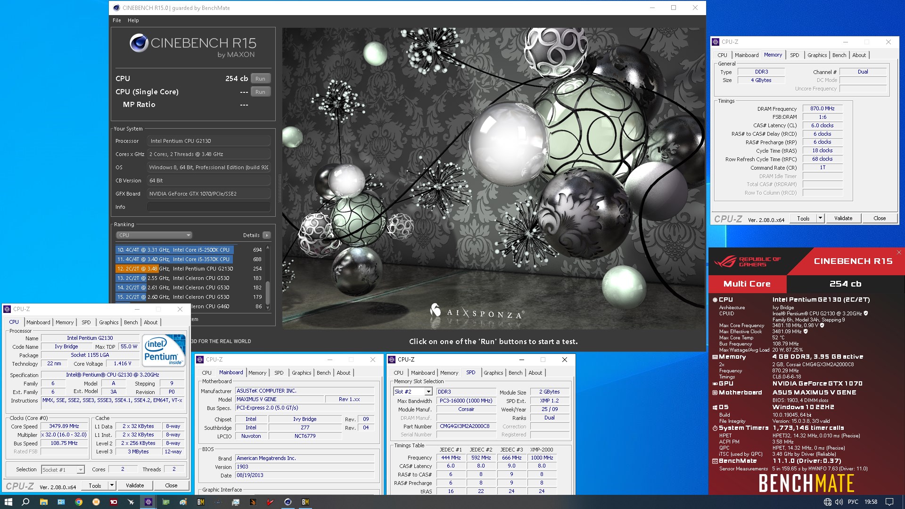Click the Cinebench sphere taskbar icon
The height and width of the screenshot is (509, 905).
tap(288, 502)
